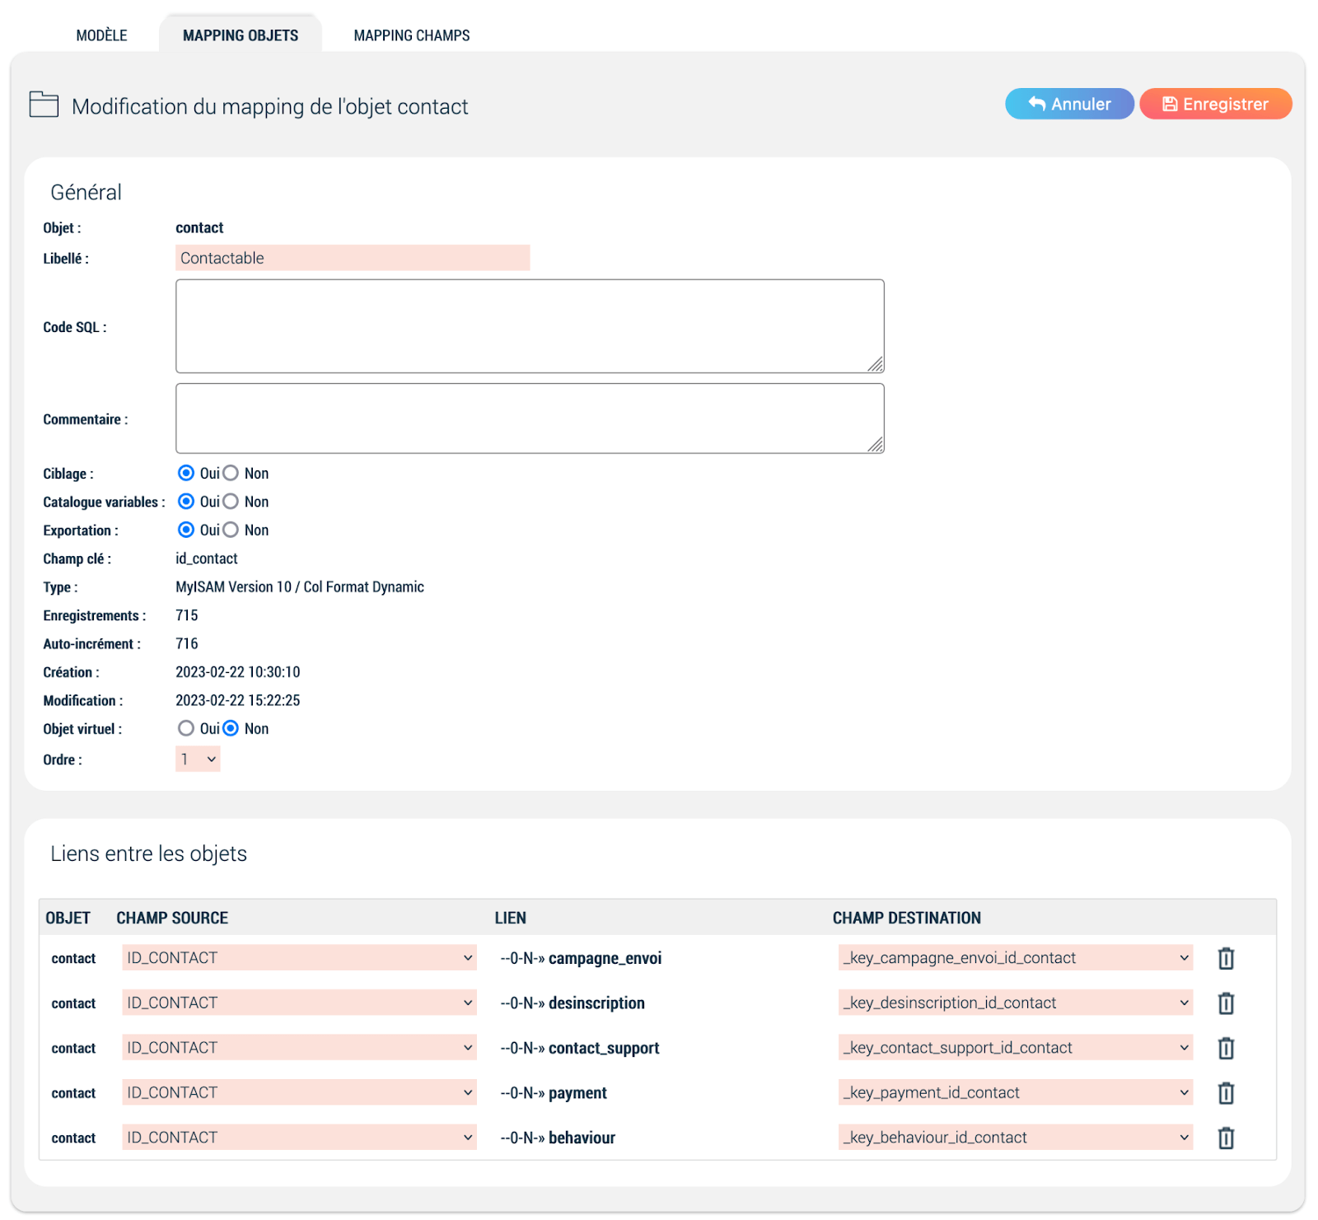
Task: Set Catalogue variables to Non
Action: coord(231,502)
